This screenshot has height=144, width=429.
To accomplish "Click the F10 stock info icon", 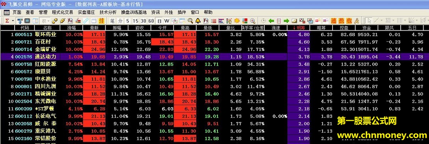I will (x=70, y=21).
